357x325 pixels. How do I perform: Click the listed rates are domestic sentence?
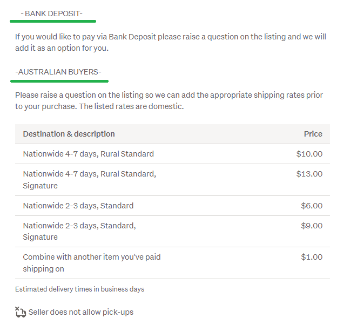click(x=131, y=106)
